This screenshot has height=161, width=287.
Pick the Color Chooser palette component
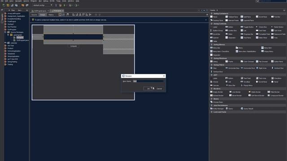[247, 62]
